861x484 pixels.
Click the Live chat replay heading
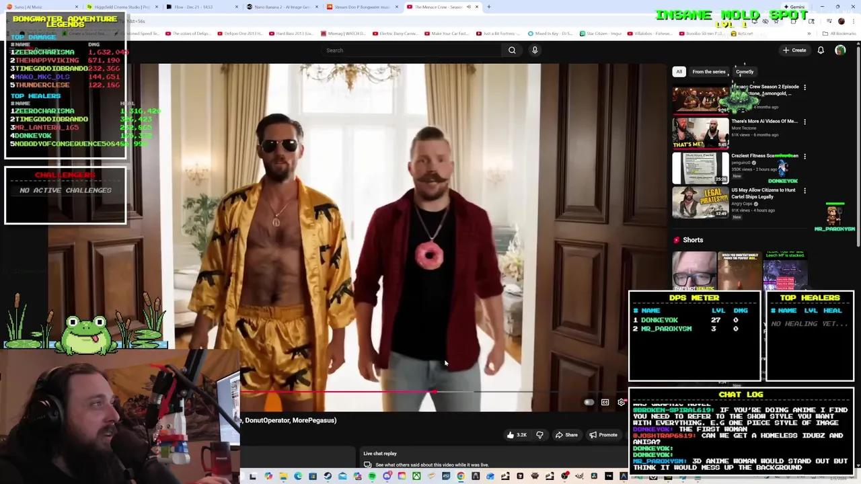[380, 454]
